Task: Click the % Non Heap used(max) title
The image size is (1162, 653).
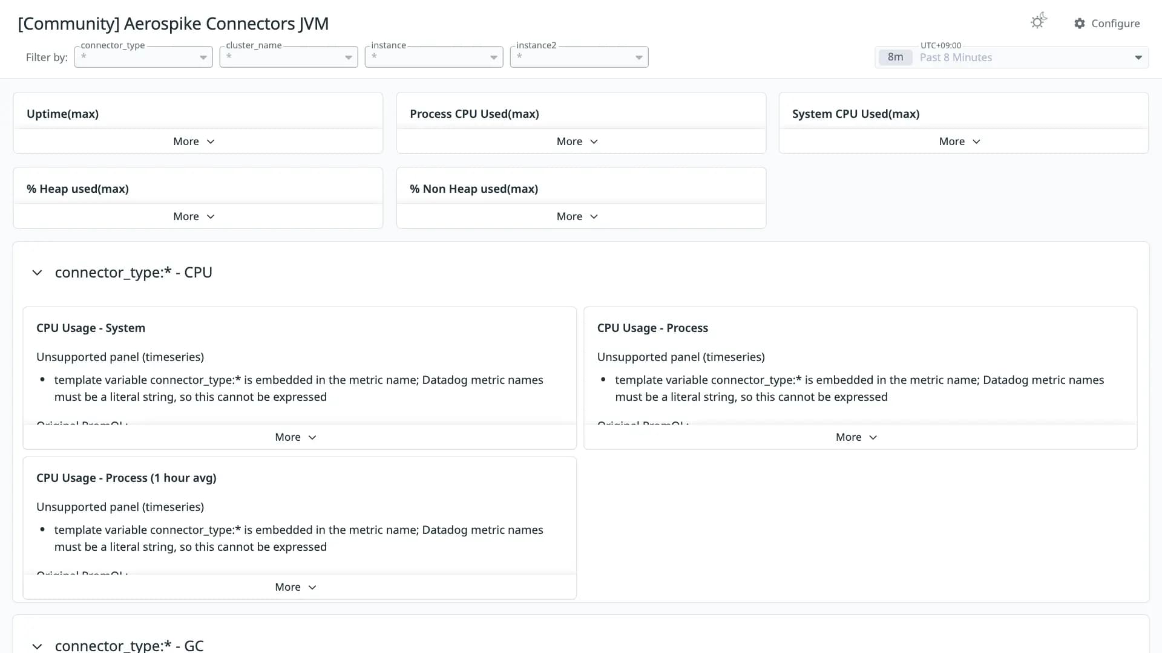Action: [474, 189]
